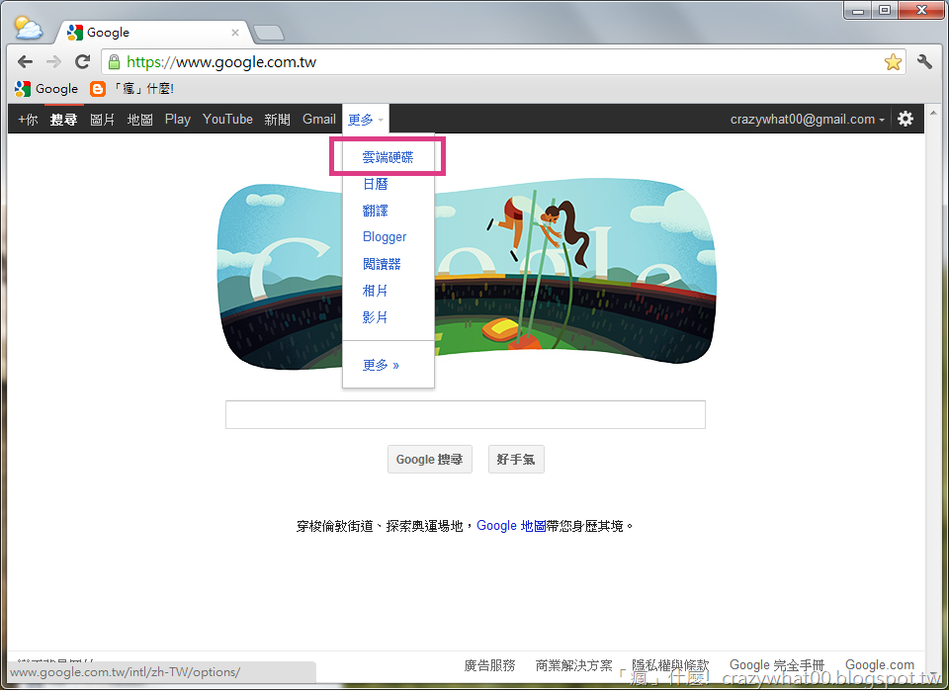The width and height of the screenshot is (949, 692).
Task: Open 地圖 in the Google bar
Action: pyautogui.click(x=139, y=120)
